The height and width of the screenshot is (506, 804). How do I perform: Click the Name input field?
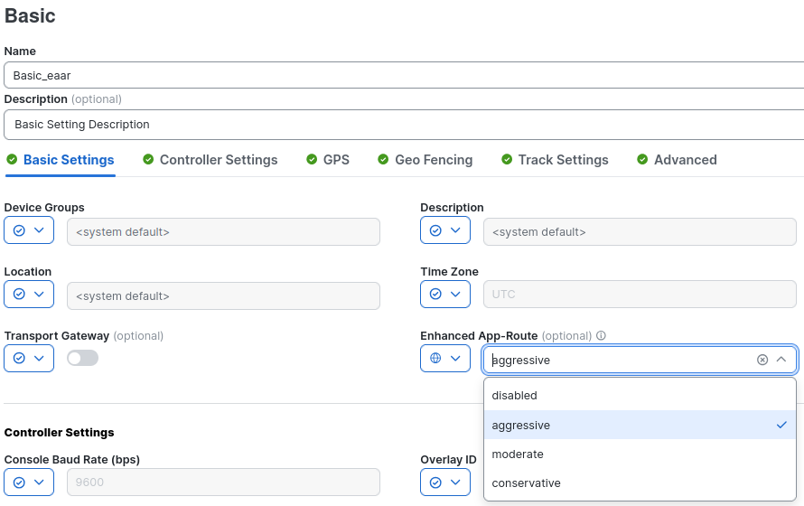[402, 76]
